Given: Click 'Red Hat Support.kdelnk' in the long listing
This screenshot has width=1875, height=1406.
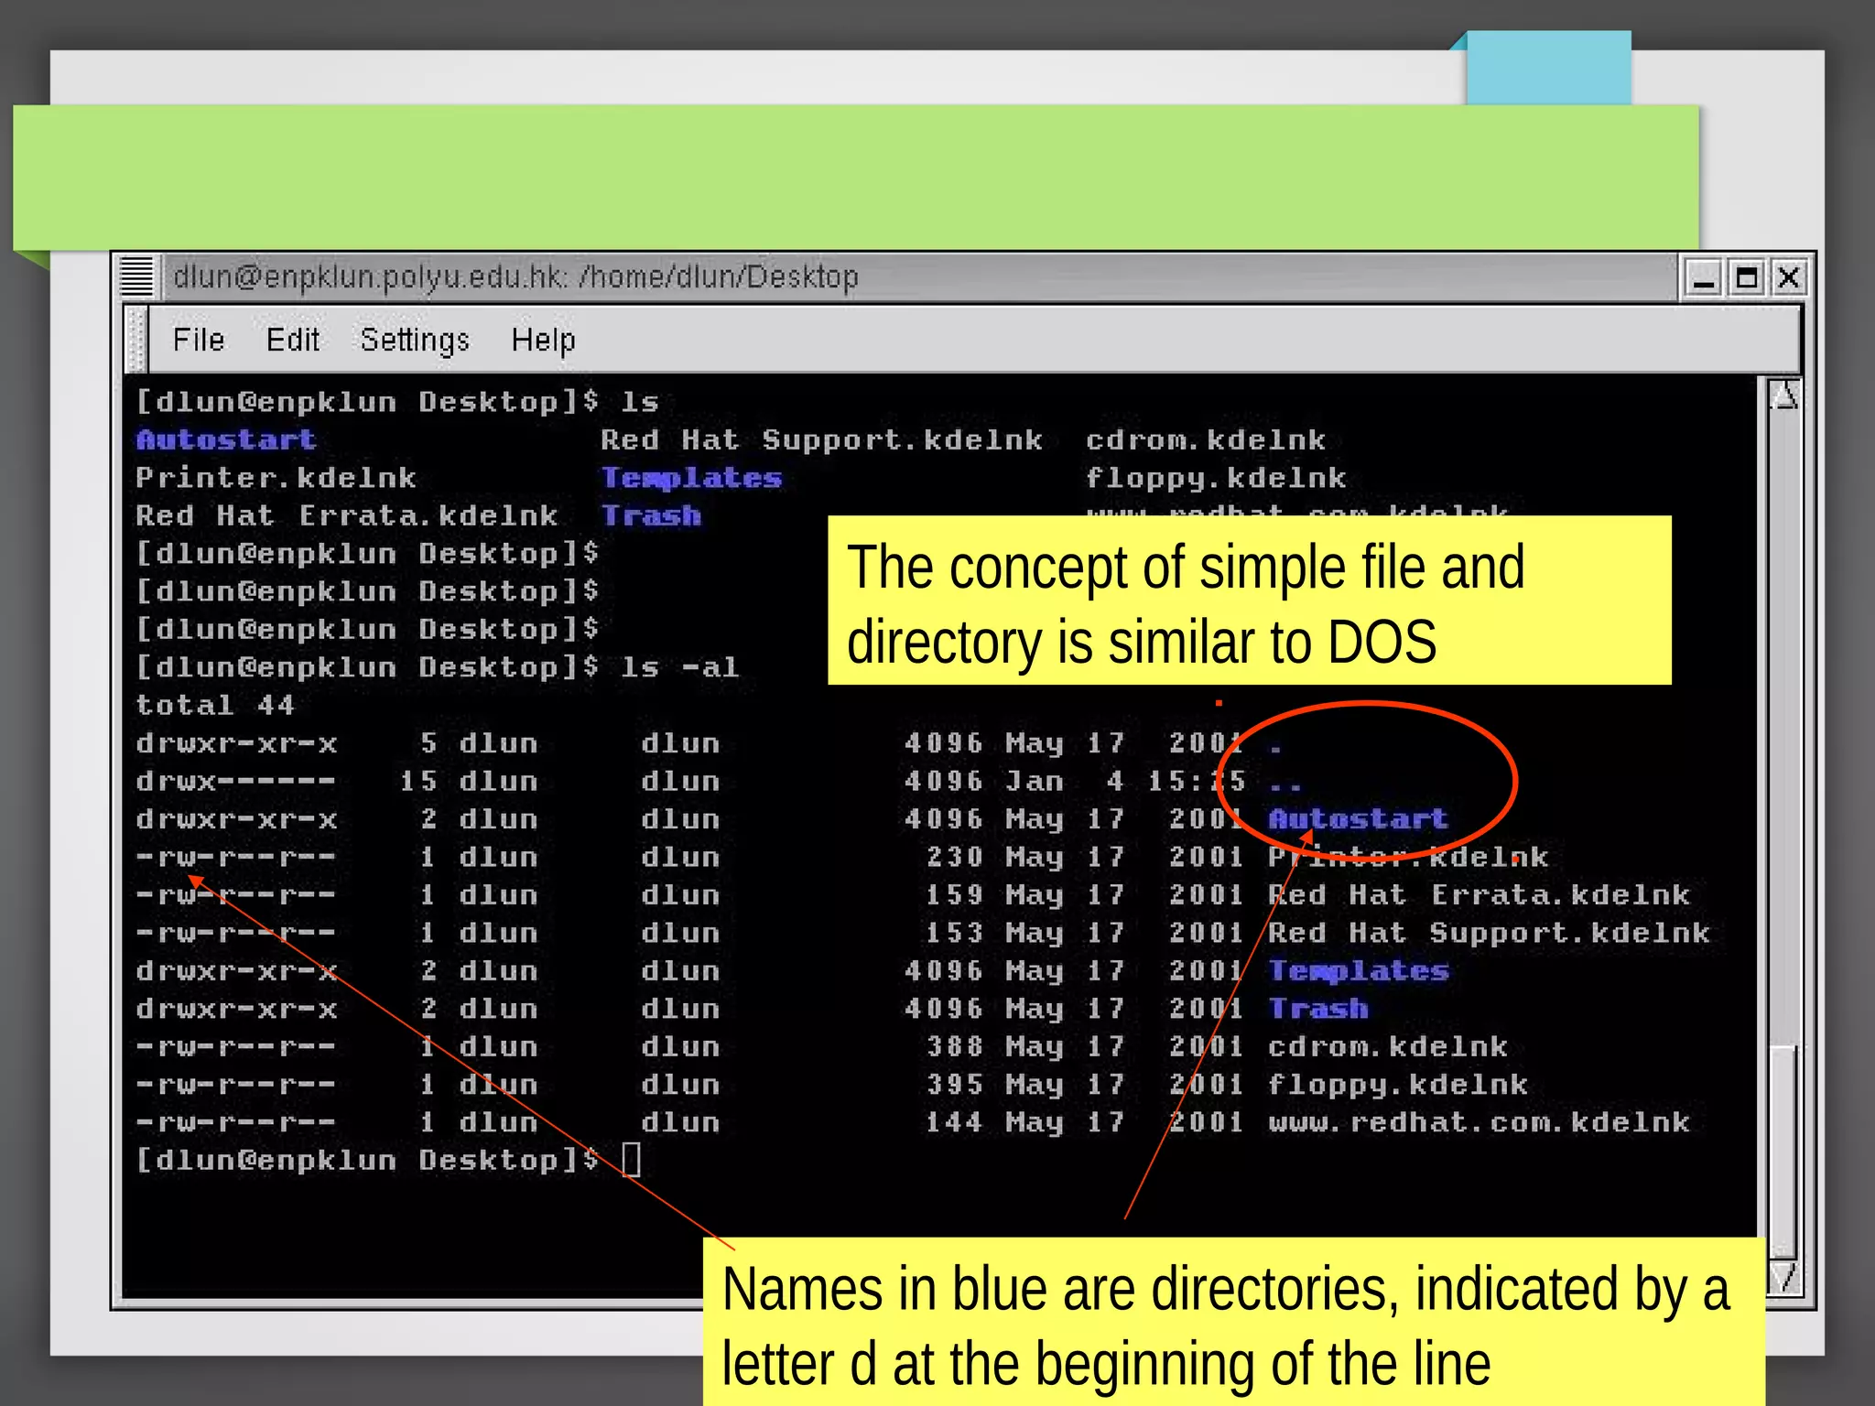Looking at the screenshot, I should [x=1489, y=933].
